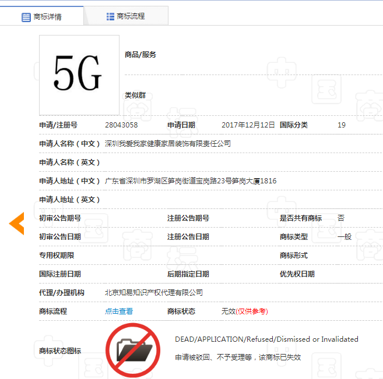Click the 申请人地址（中文） label
Image resolution: width=383 pixels, height=379 pixels.
pyautogui.click(x=69, y=181)
